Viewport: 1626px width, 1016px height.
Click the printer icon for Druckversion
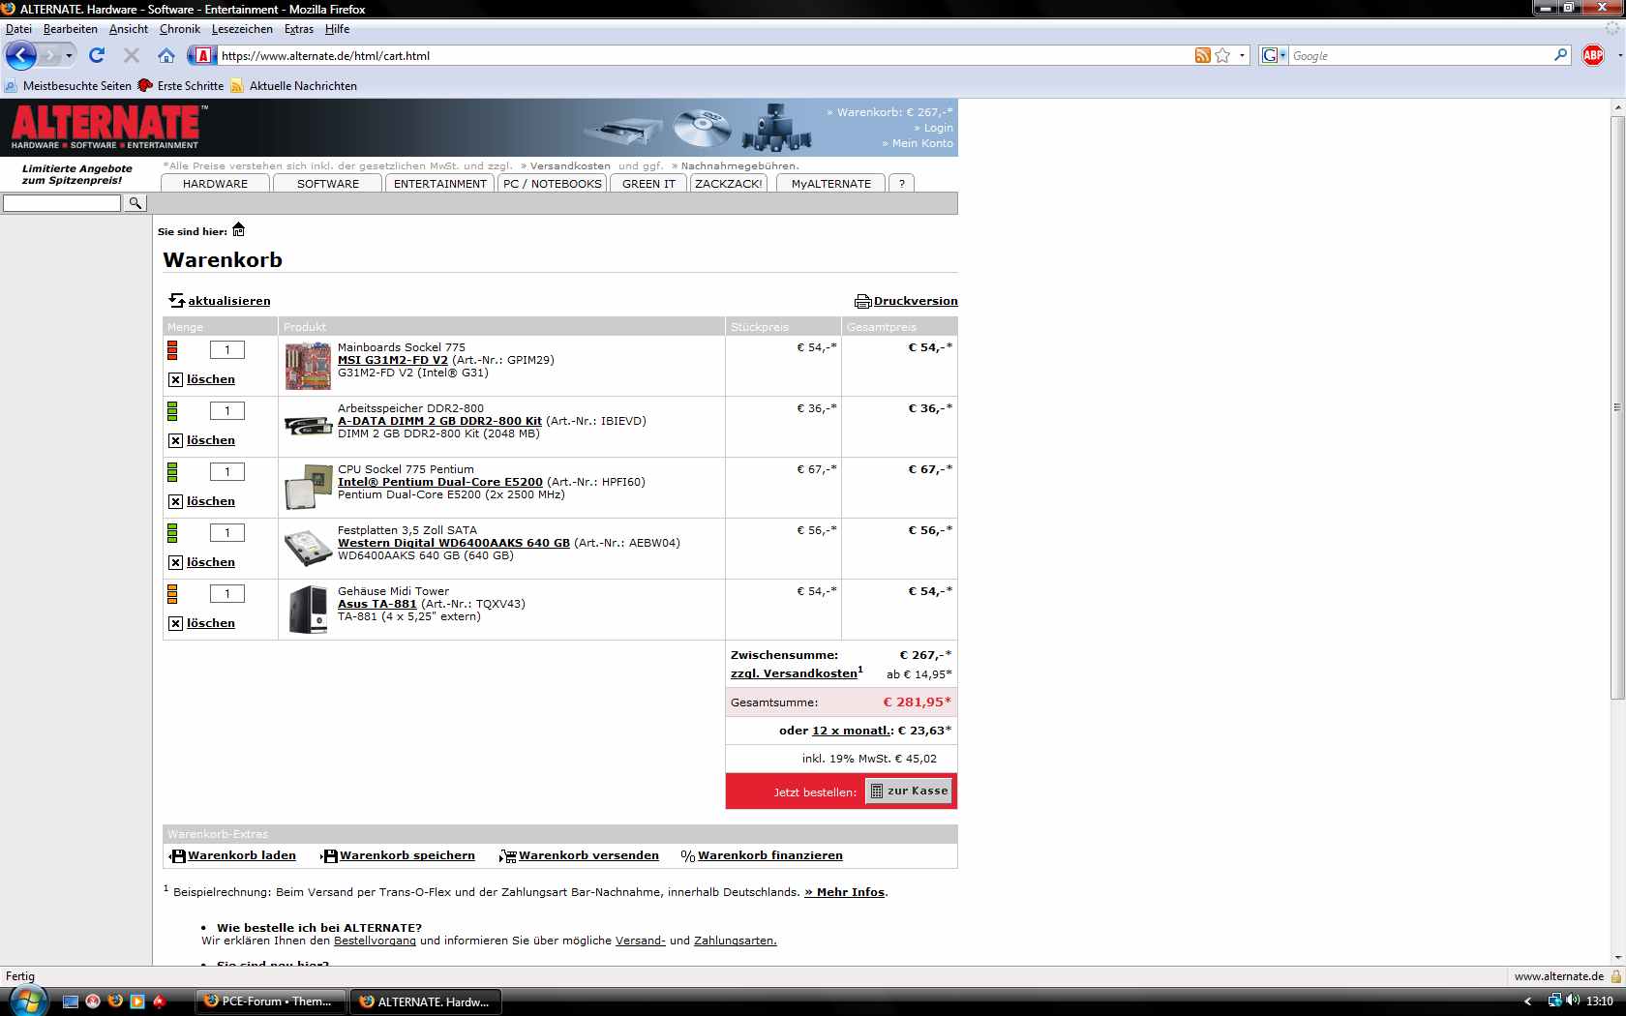[862, 301]
